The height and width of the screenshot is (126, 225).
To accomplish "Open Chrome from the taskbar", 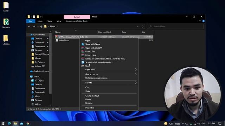I will coord(28,124).
